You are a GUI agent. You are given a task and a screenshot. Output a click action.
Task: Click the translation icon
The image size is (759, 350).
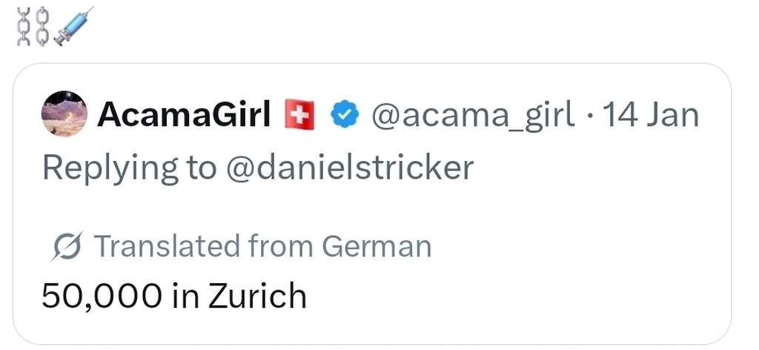pos(67,247)
